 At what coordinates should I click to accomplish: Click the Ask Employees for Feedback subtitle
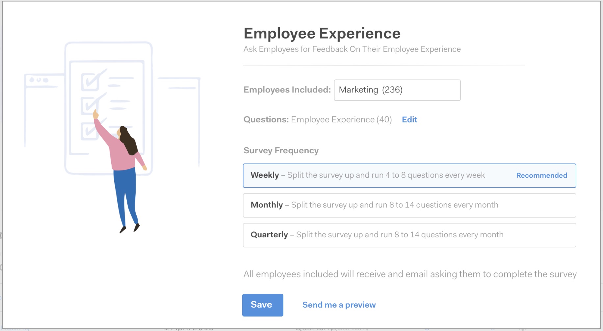tap(352, 49)
